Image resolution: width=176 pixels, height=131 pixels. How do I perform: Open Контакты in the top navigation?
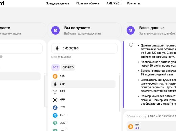133,3
